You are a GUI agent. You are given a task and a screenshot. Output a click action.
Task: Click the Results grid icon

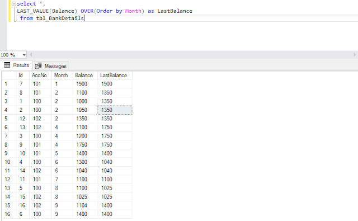(7, 65)
